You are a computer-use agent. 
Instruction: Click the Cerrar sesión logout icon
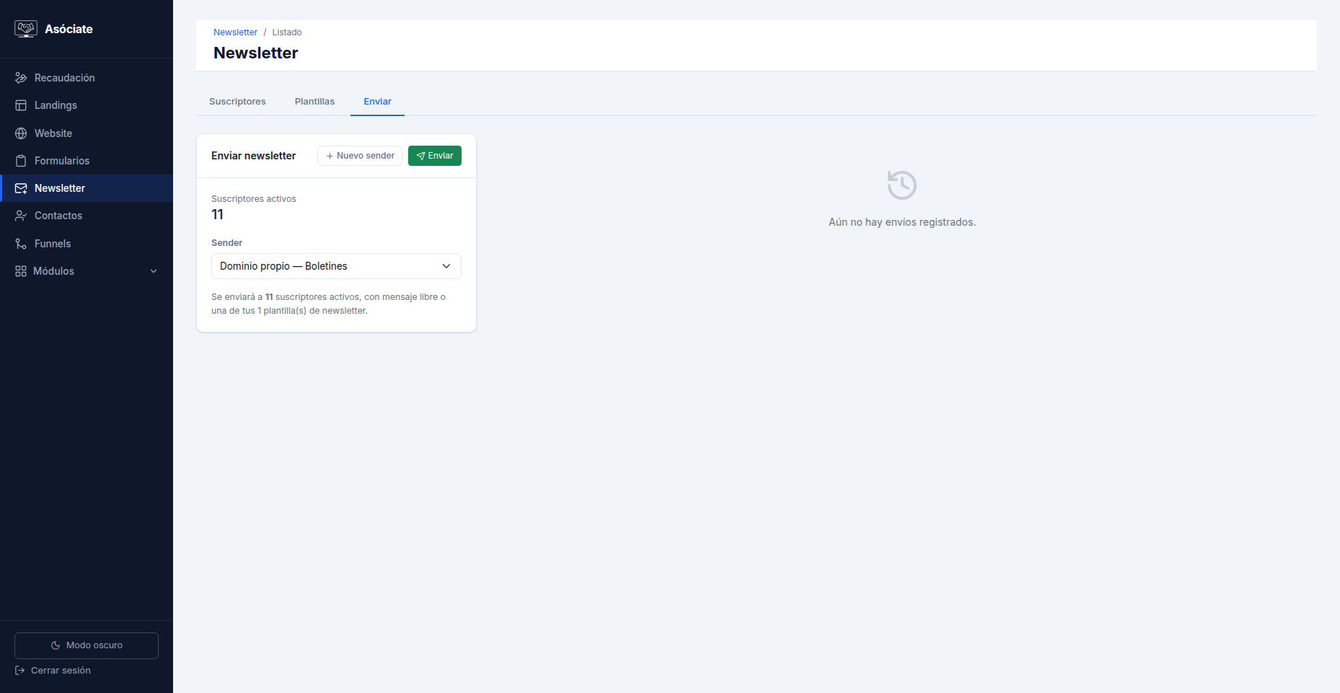[x=20, y=671]
